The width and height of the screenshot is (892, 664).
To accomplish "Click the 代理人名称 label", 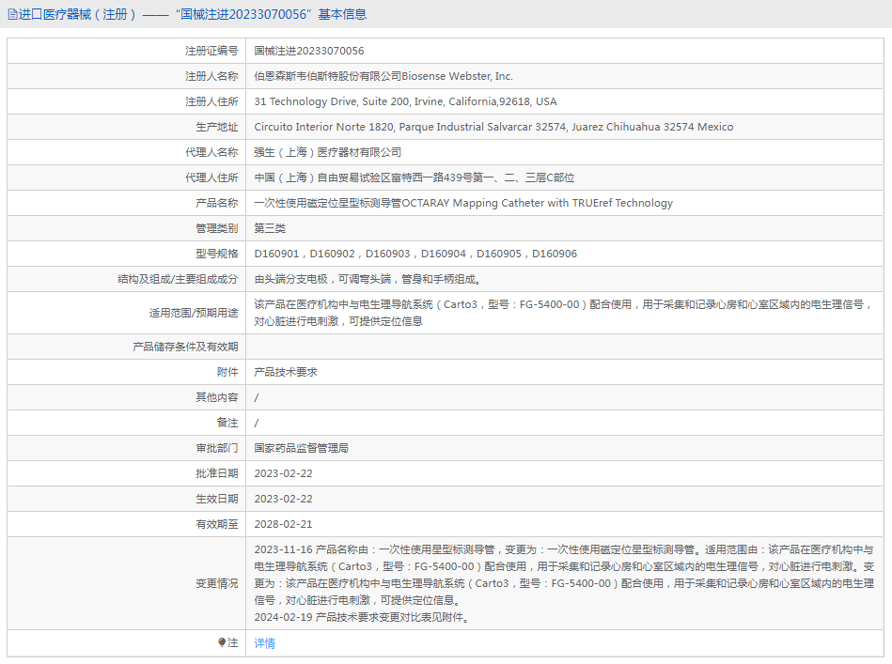I will [211, 152].
